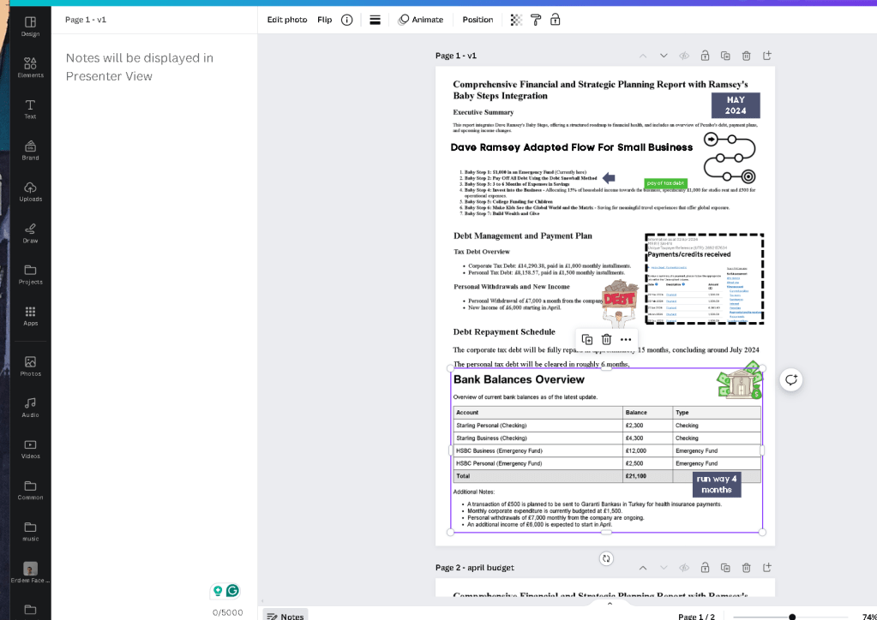
Task: Open the Brand panel
Action: 30,150
